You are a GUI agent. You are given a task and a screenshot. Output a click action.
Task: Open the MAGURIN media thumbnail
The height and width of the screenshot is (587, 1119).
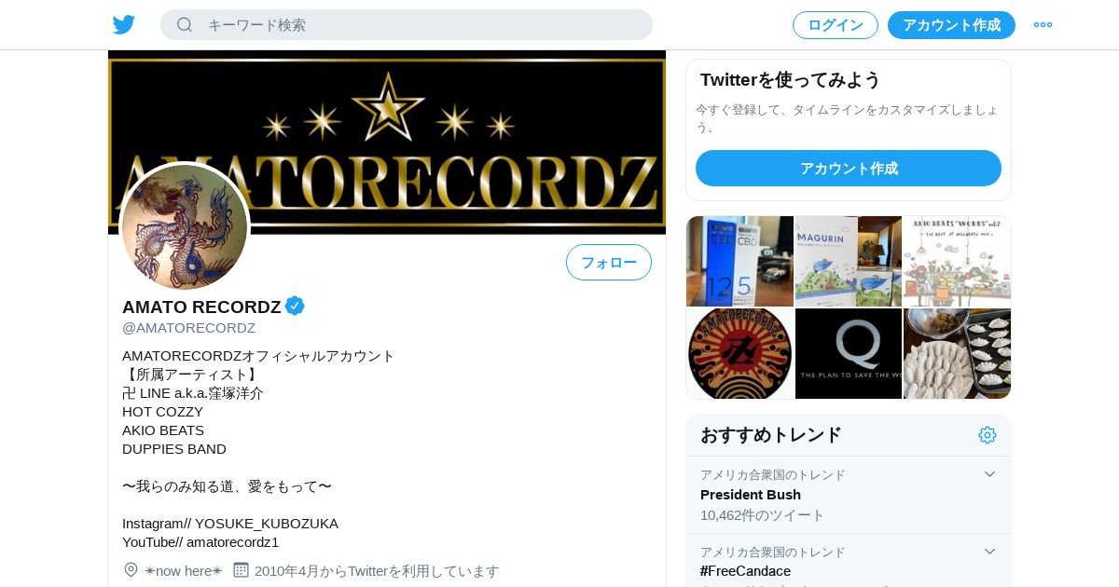pyautogui.click(x=849, y=261)
